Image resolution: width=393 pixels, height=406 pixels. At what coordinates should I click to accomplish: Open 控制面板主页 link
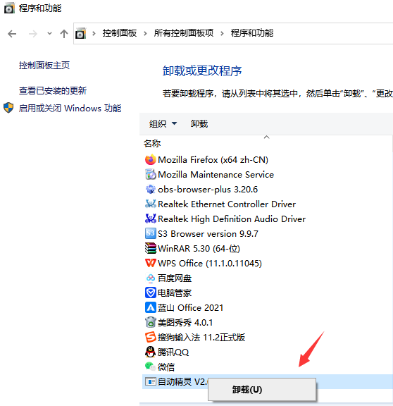coord(44,66)
